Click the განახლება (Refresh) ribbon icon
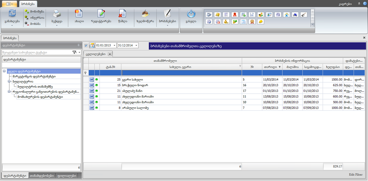Screen dimensions: 368x181 pyautogui.click(x=12, y=14)
